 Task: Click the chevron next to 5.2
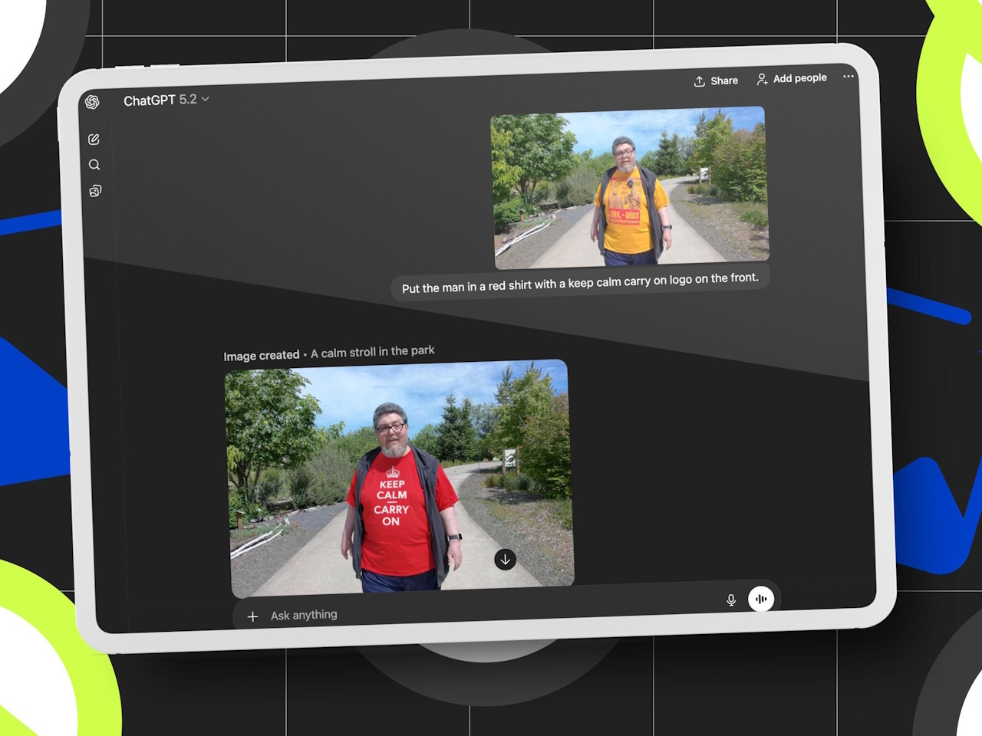[206, 99]
